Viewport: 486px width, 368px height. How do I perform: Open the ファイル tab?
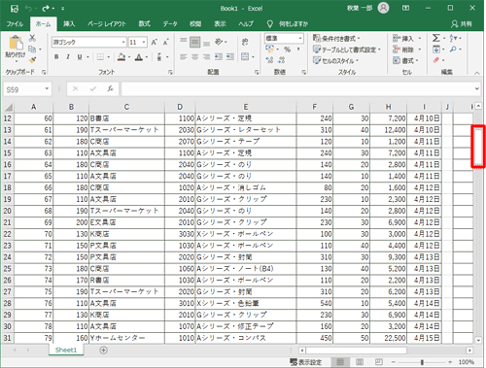pyautogui.click(x=15, y=24)
